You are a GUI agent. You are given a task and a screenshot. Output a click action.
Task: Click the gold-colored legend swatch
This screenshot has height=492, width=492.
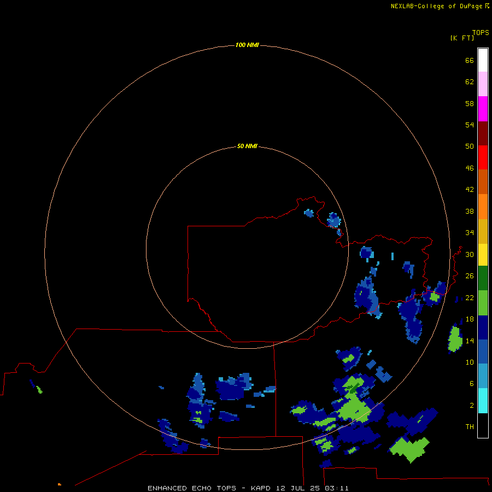(x=483, y=231)
